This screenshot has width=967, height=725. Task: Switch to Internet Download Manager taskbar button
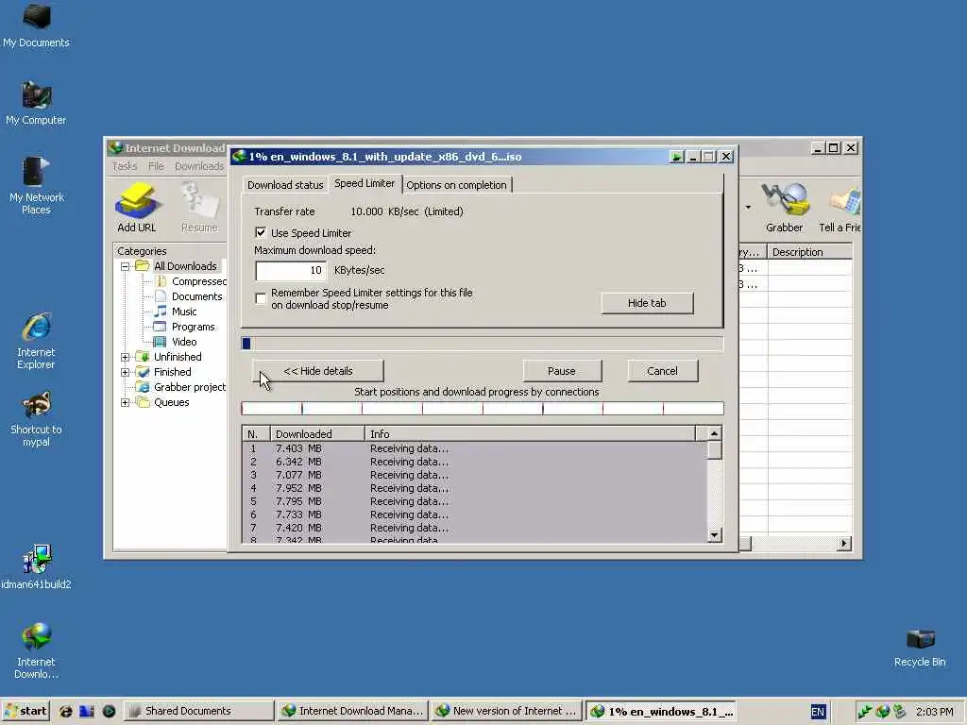352,711
